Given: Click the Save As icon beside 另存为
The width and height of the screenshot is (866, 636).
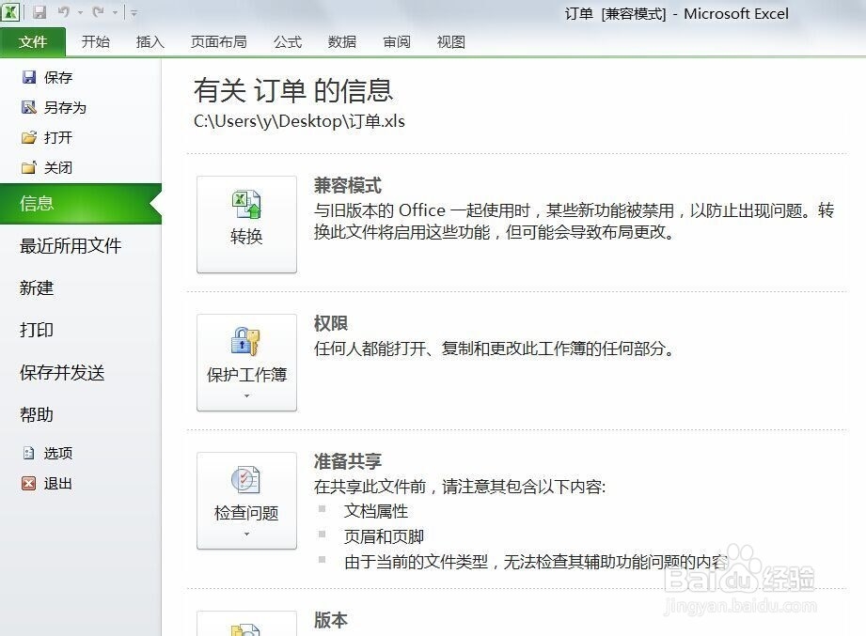Looking at the screenshot, I should pyautogui.click(x=29, y=107).
